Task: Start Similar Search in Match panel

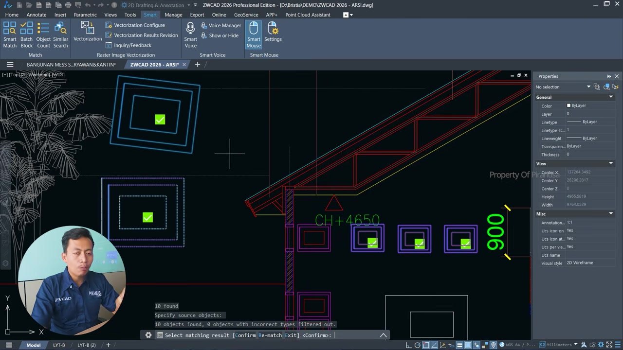Action: tap(60, 35)
